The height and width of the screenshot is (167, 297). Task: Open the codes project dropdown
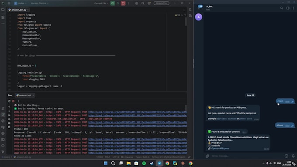click(20, 3)
